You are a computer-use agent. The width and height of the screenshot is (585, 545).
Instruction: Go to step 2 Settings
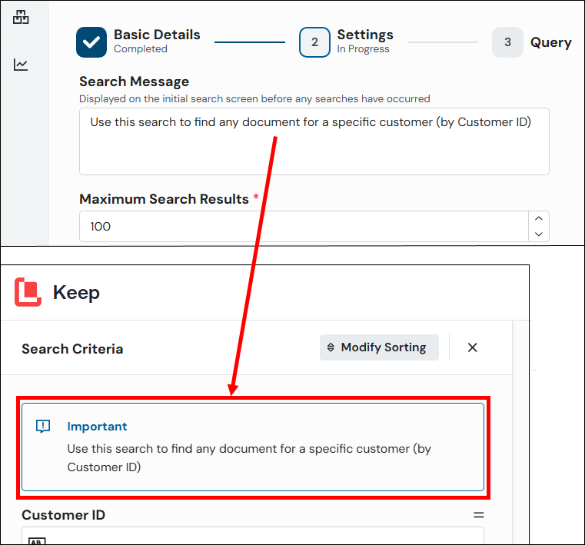click(x=314, y=42)
